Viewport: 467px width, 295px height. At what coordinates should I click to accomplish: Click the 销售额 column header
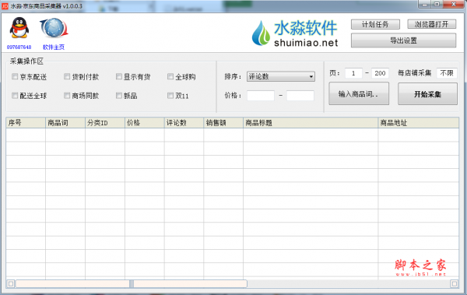[x=223, y=123]
